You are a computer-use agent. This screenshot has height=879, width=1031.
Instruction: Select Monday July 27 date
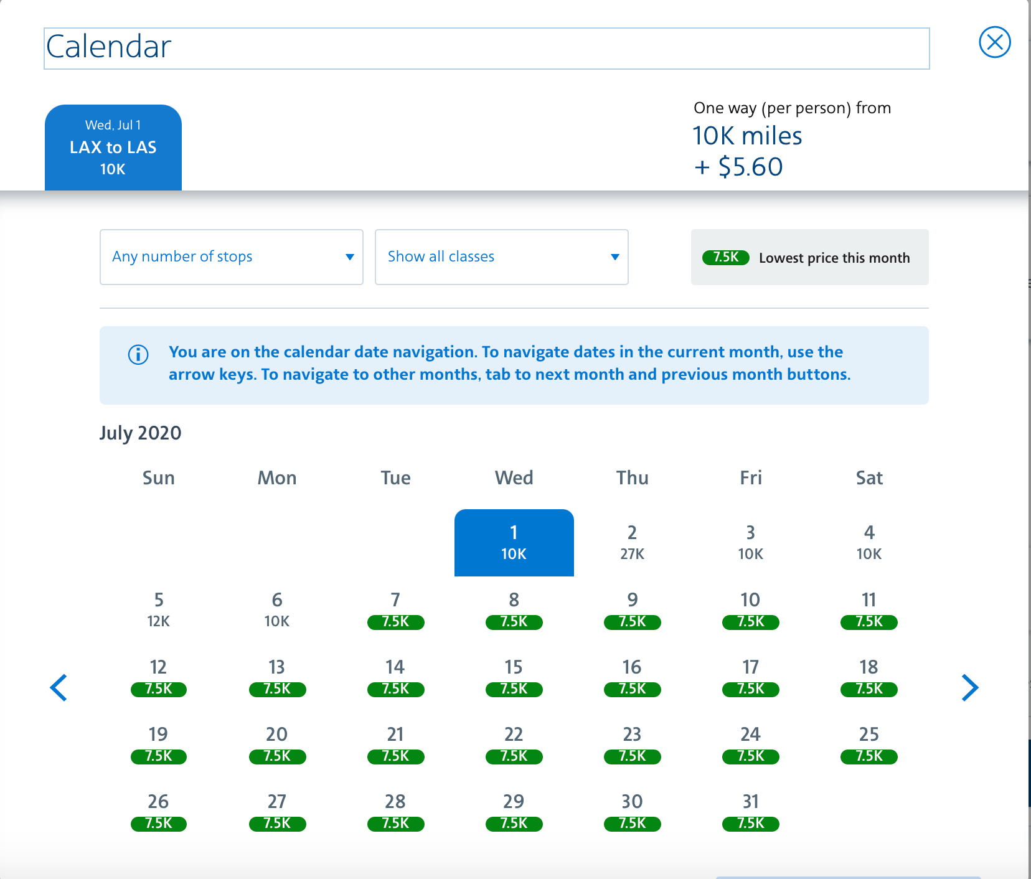pyautogui.click(x=277, y=812)
